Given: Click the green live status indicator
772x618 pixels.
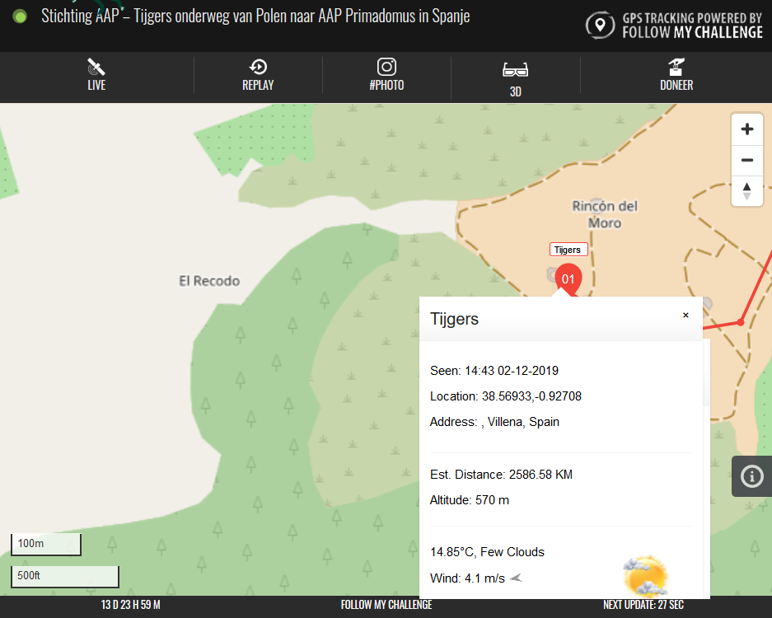Looking at the screenshot, I should point(21,16).
